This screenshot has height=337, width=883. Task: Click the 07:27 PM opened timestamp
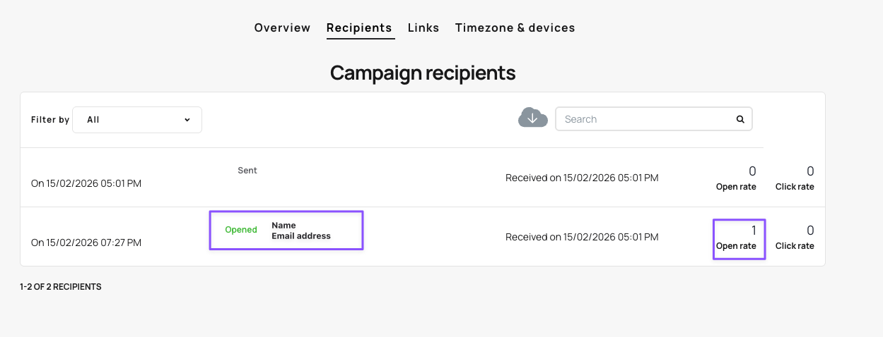click(x=86, y=243)
